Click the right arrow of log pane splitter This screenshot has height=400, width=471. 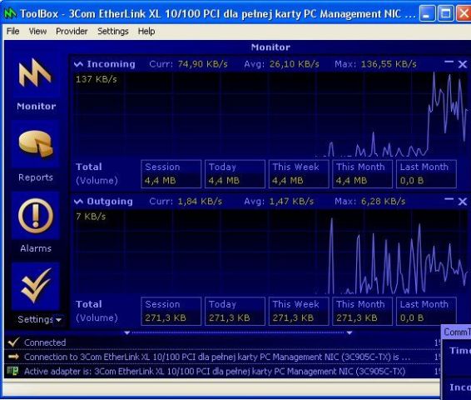coord(350,332)
